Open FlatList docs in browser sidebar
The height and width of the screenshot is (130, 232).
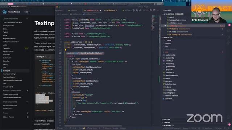(5, 32)
